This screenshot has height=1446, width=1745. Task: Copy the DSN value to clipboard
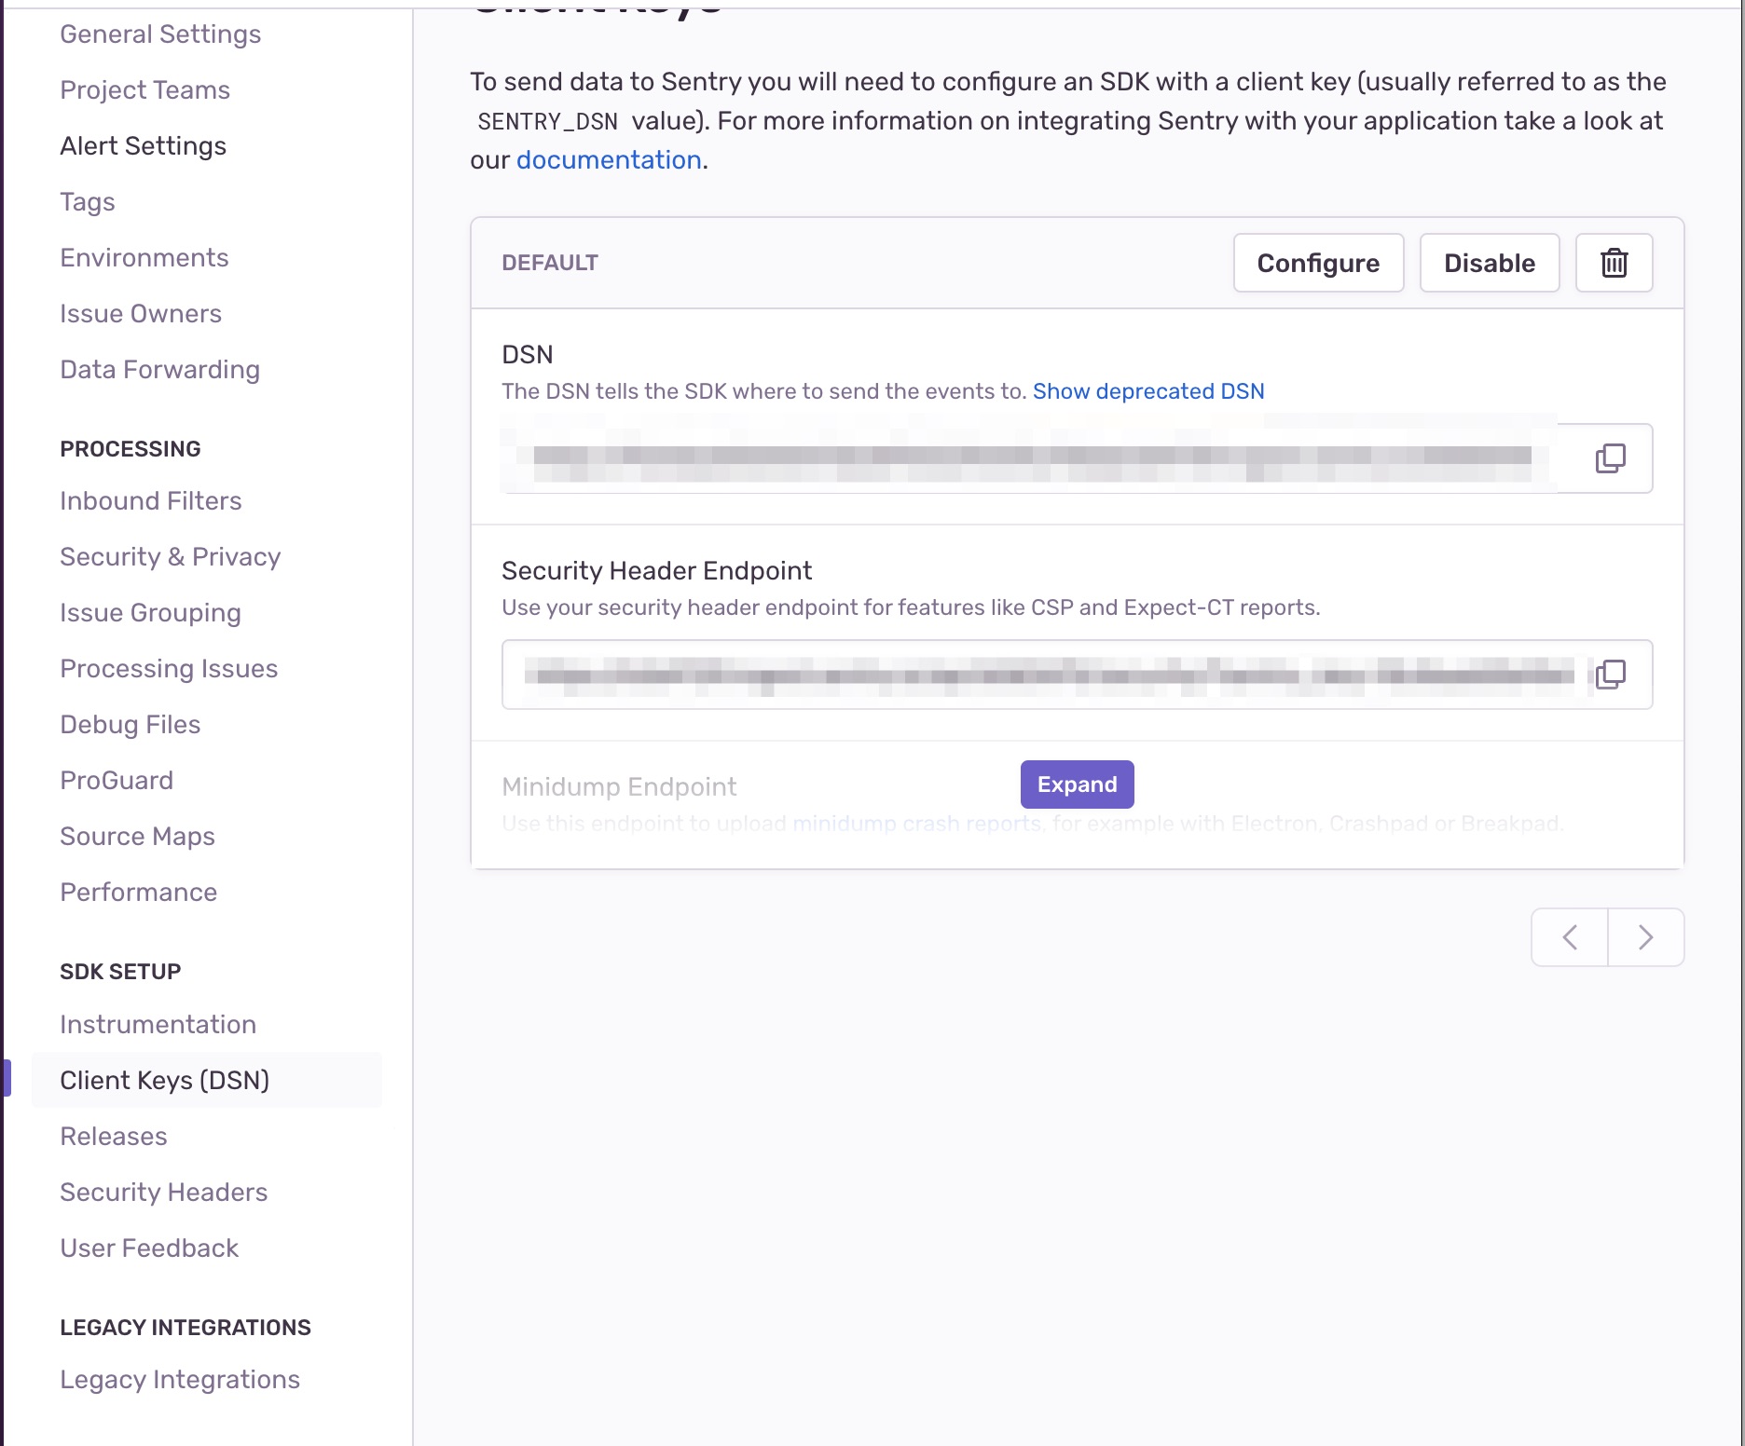point(1610,458)
